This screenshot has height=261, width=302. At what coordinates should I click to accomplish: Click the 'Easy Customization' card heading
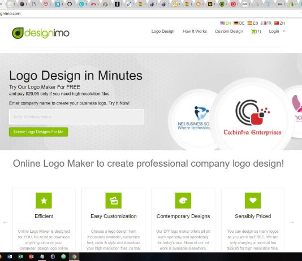coord(114,216)
